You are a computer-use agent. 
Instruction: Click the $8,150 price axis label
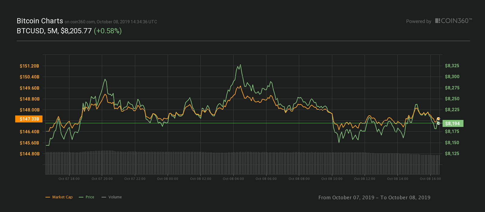coord(452,143)
